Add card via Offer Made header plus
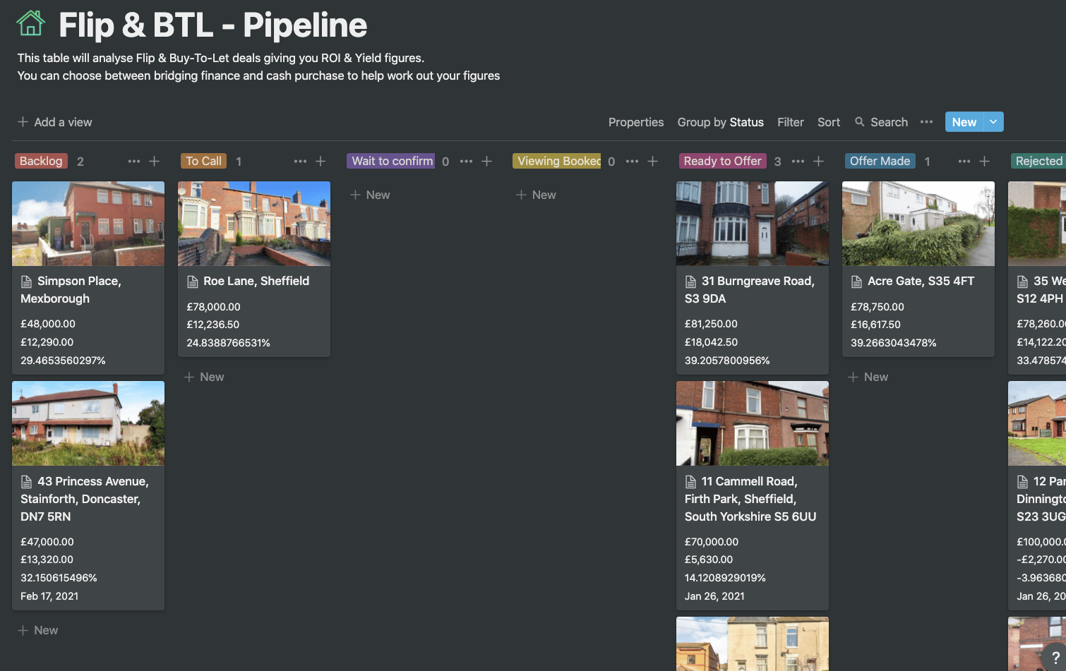 tap(985, 162)
